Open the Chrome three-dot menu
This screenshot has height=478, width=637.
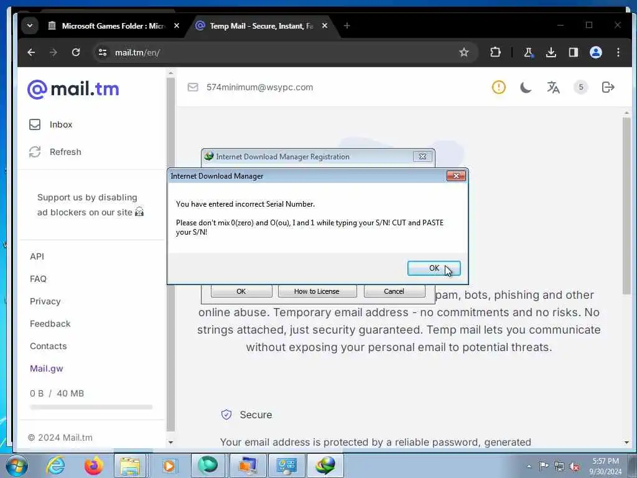click(x=618, y=52)
